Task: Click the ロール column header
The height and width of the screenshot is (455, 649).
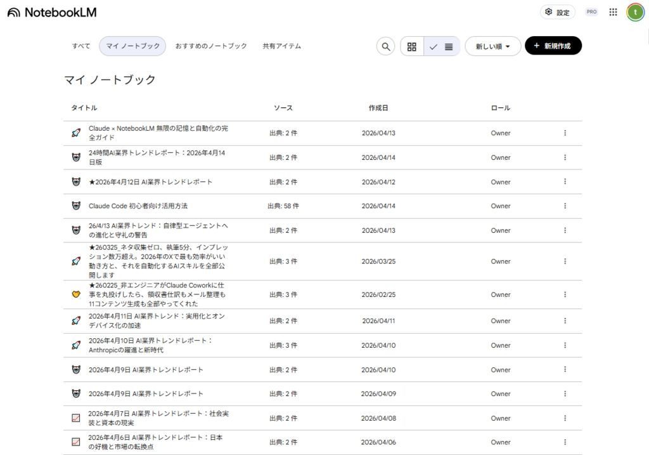Action: [501, 108]
